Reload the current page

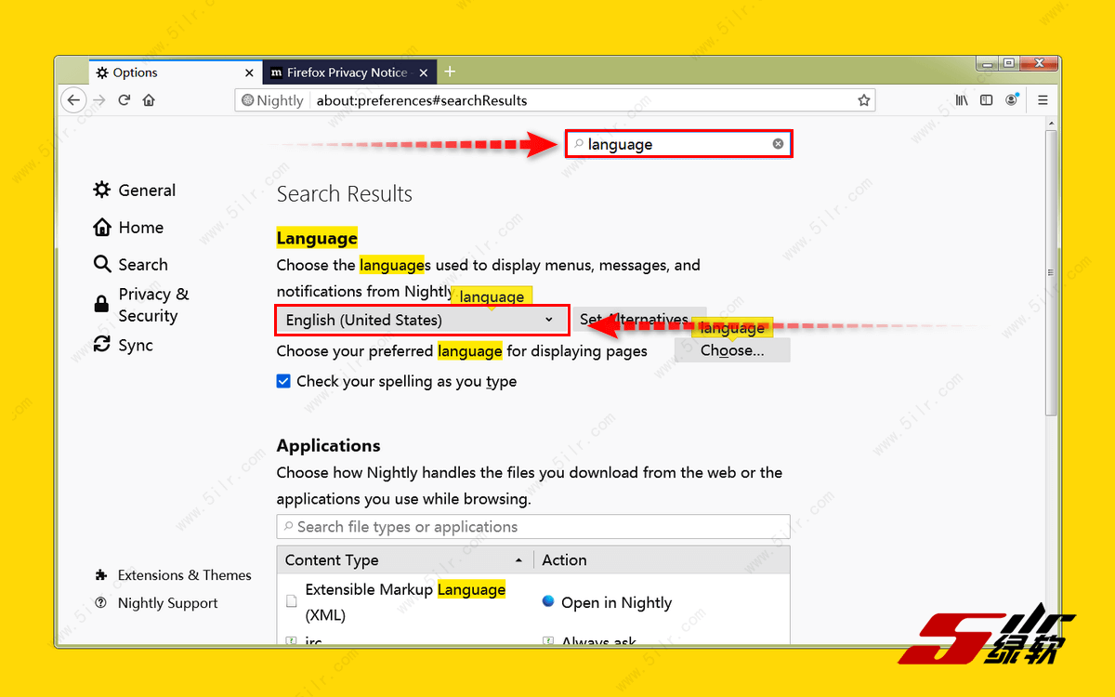[124, 100]
